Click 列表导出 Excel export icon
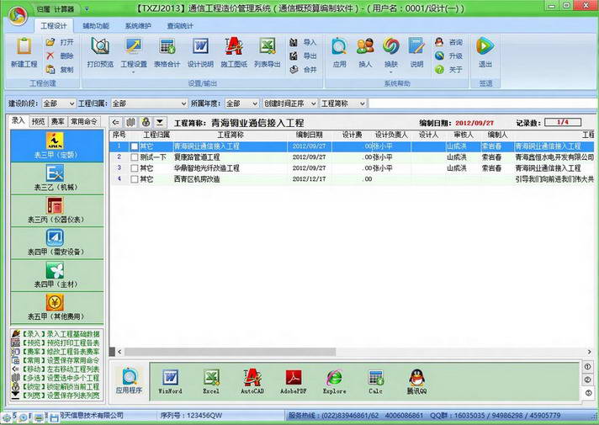599x425 pixels. 268,45
